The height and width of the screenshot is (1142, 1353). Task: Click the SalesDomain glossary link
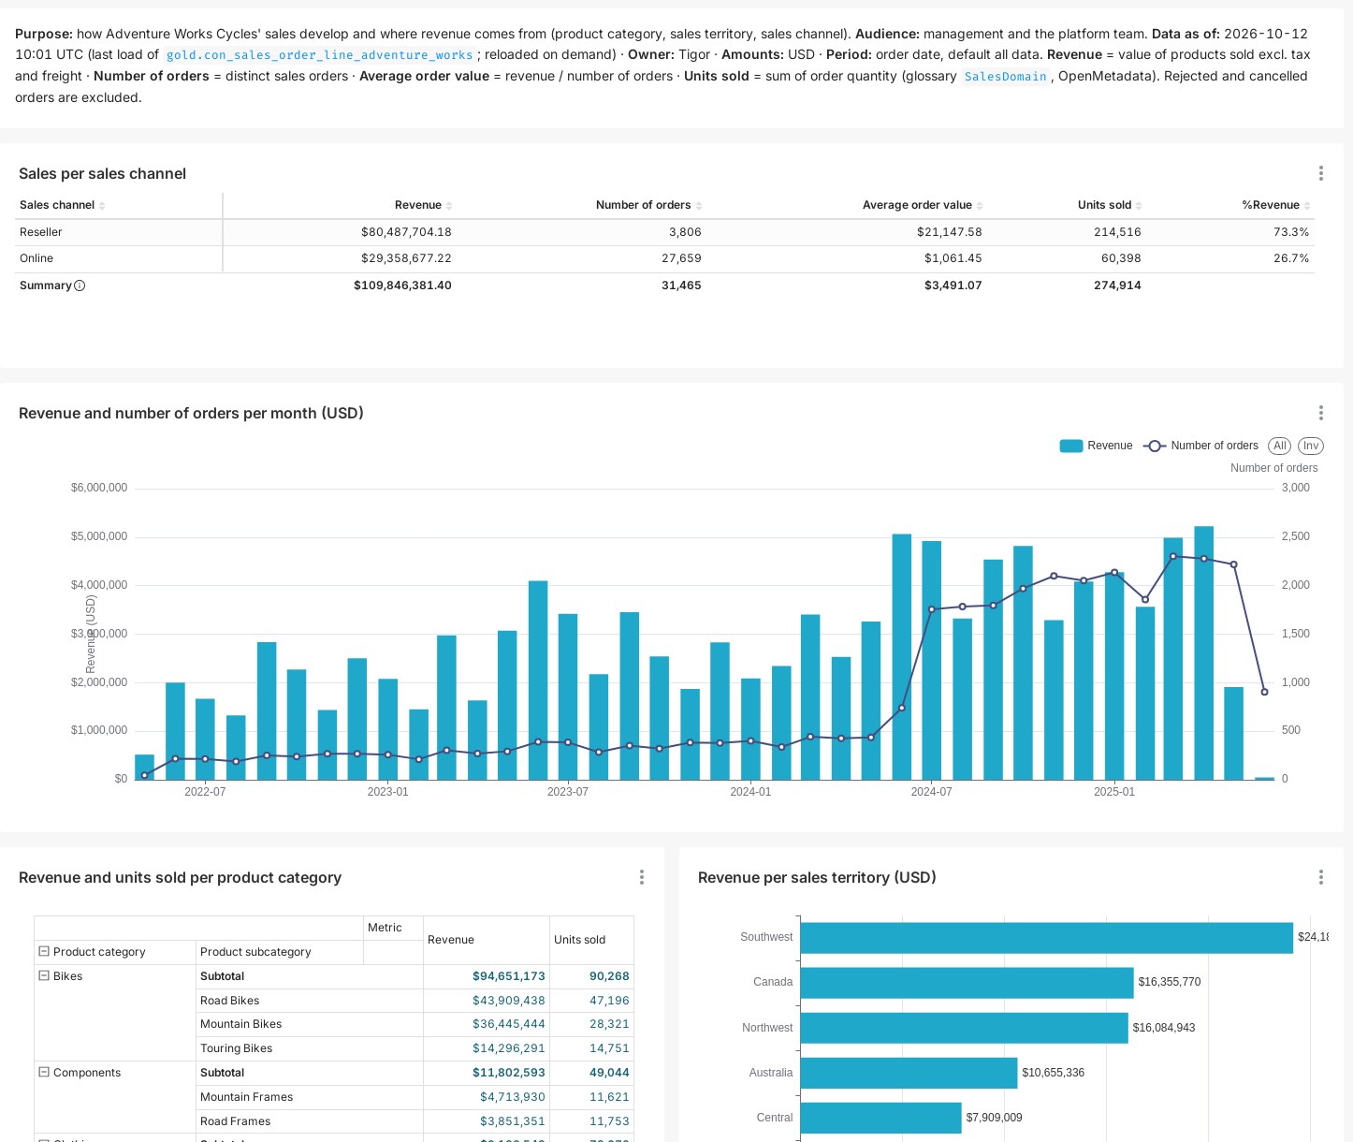[1005, 77]
